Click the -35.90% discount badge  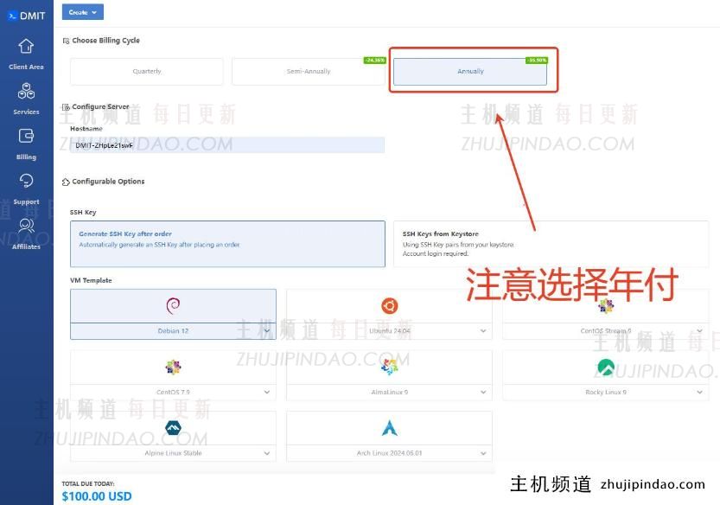click(537, 61)
